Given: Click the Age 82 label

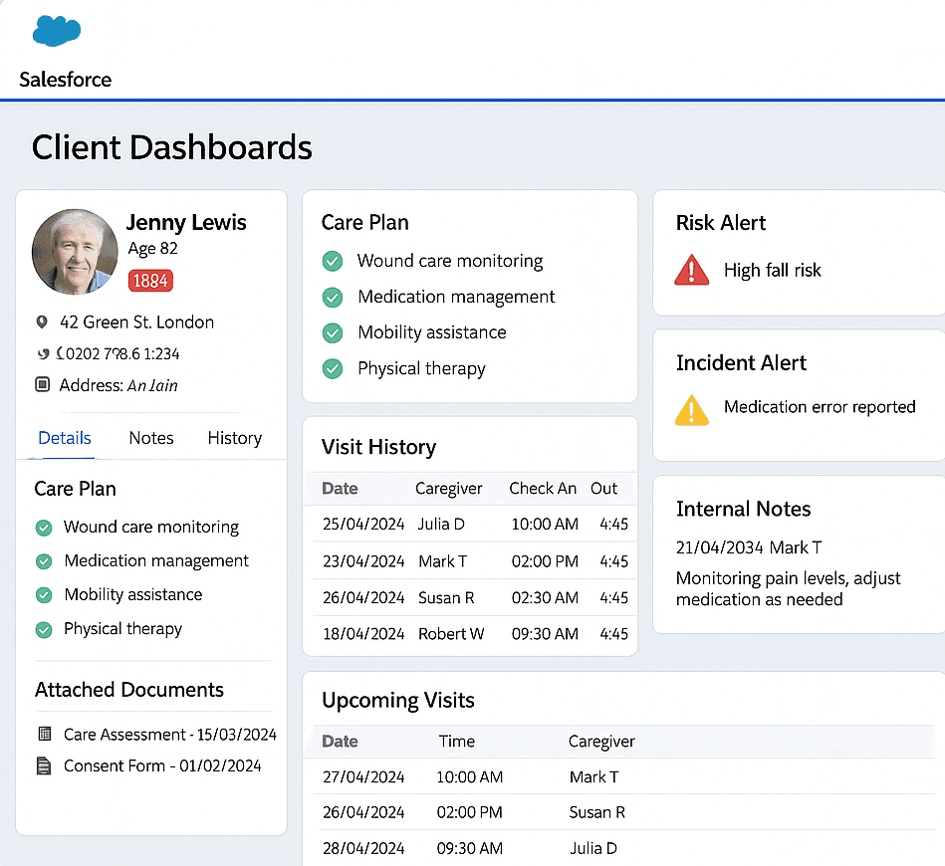Looking at the screenshot, I should click(x=153, y=249).
